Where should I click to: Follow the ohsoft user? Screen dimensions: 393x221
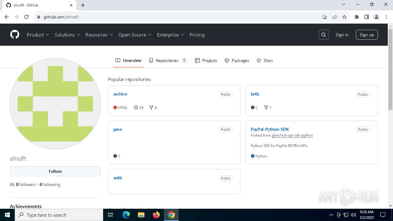pos(55,171)
